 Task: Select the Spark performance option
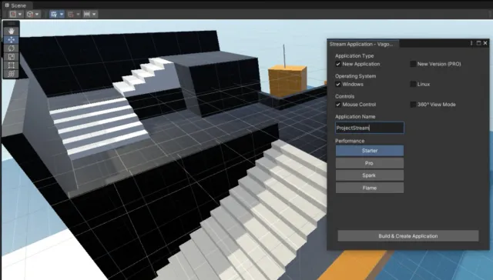coord(370,175)
